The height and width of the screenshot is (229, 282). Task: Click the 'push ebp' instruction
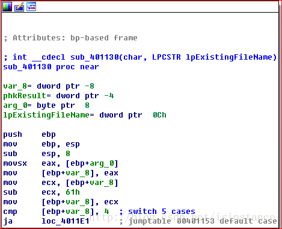click(29, 134)
